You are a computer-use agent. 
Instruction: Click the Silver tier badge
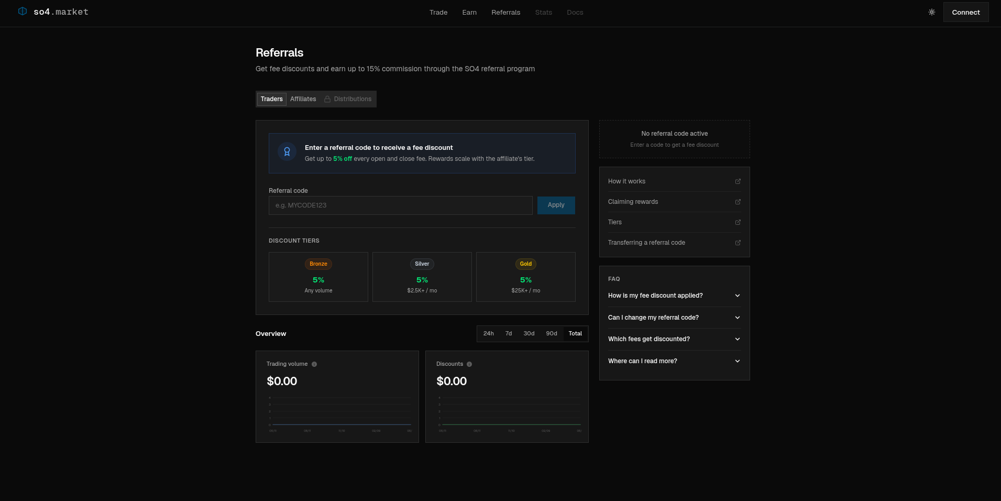(422, 264)
